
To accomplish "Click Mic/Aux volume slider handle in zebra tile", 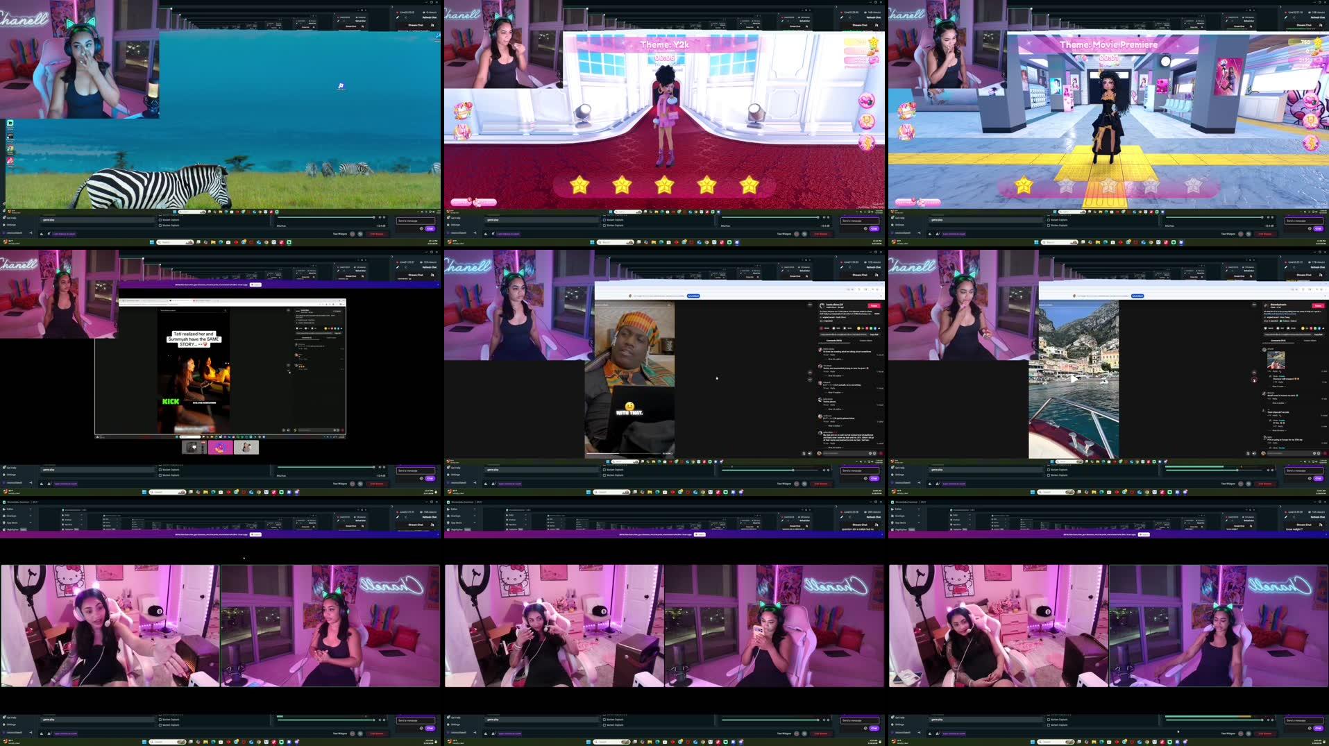I will 374,217.
